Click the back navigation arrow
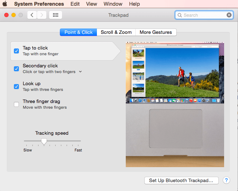Screen dimensions: 238x191 (32, 15)
